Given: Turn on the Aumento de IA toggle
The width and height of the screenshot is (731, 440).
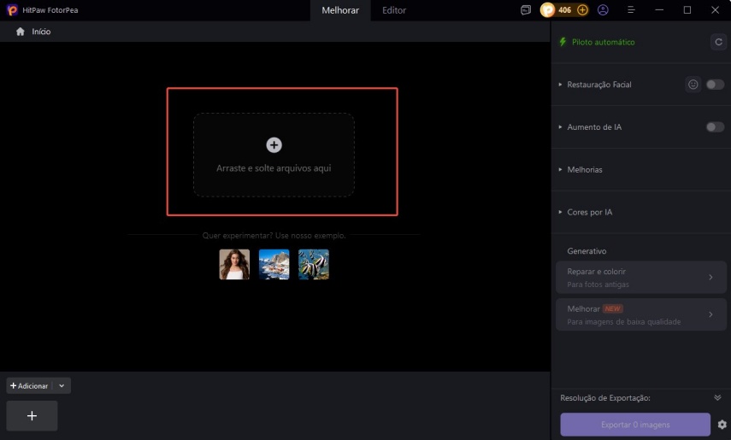Looking at the screenshot, I should (x=715, y=127).
